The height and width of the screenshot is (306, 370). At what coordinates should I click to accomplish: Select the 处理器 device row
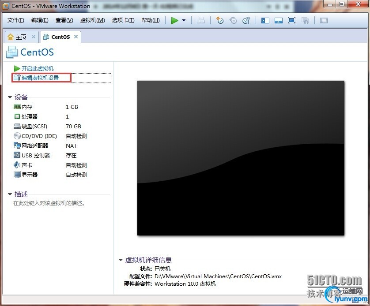pyautogui.click(x=61, y=116)
